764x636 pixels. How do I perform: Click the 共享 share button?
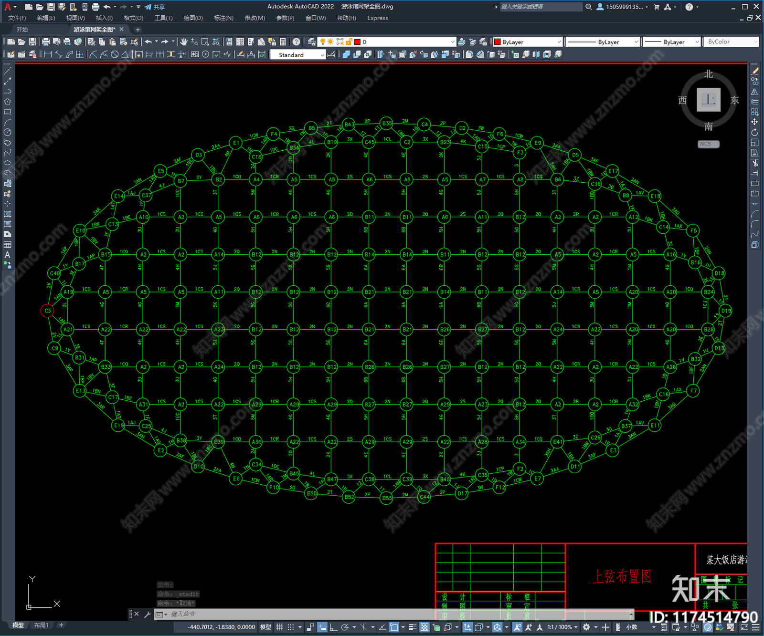pyautogui.click(x=155, y=7)
